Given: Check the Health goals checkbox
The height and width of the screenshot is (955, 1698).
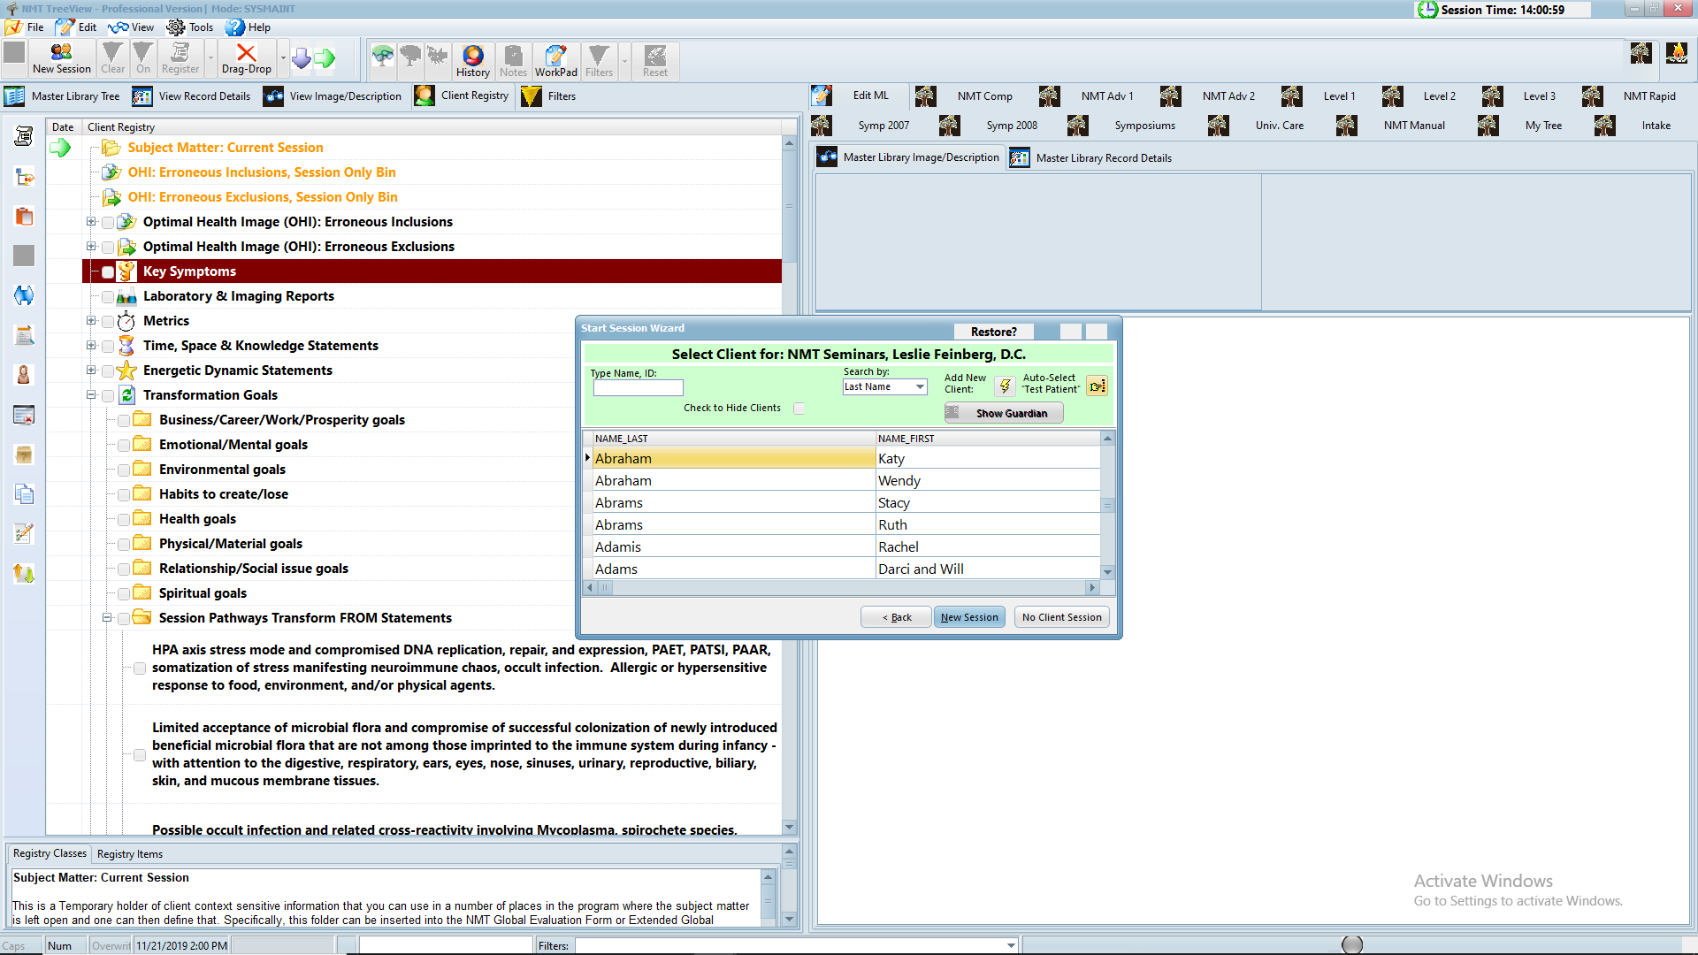Looking at the screenshot, I should tap(124, 520).
